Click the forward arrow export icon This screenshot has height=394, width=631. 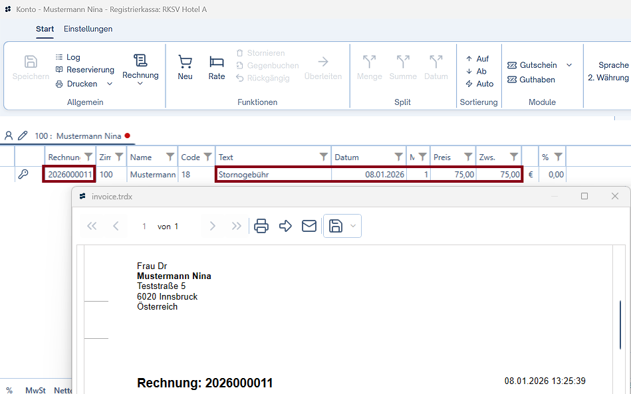(285, 226)
